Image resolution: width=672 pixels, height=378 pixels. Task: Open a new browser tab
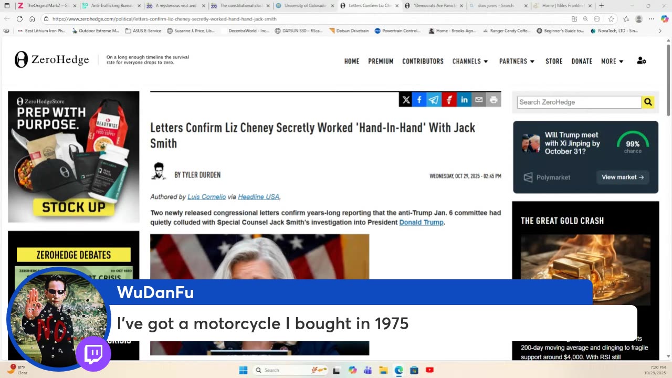coord(602,6)
